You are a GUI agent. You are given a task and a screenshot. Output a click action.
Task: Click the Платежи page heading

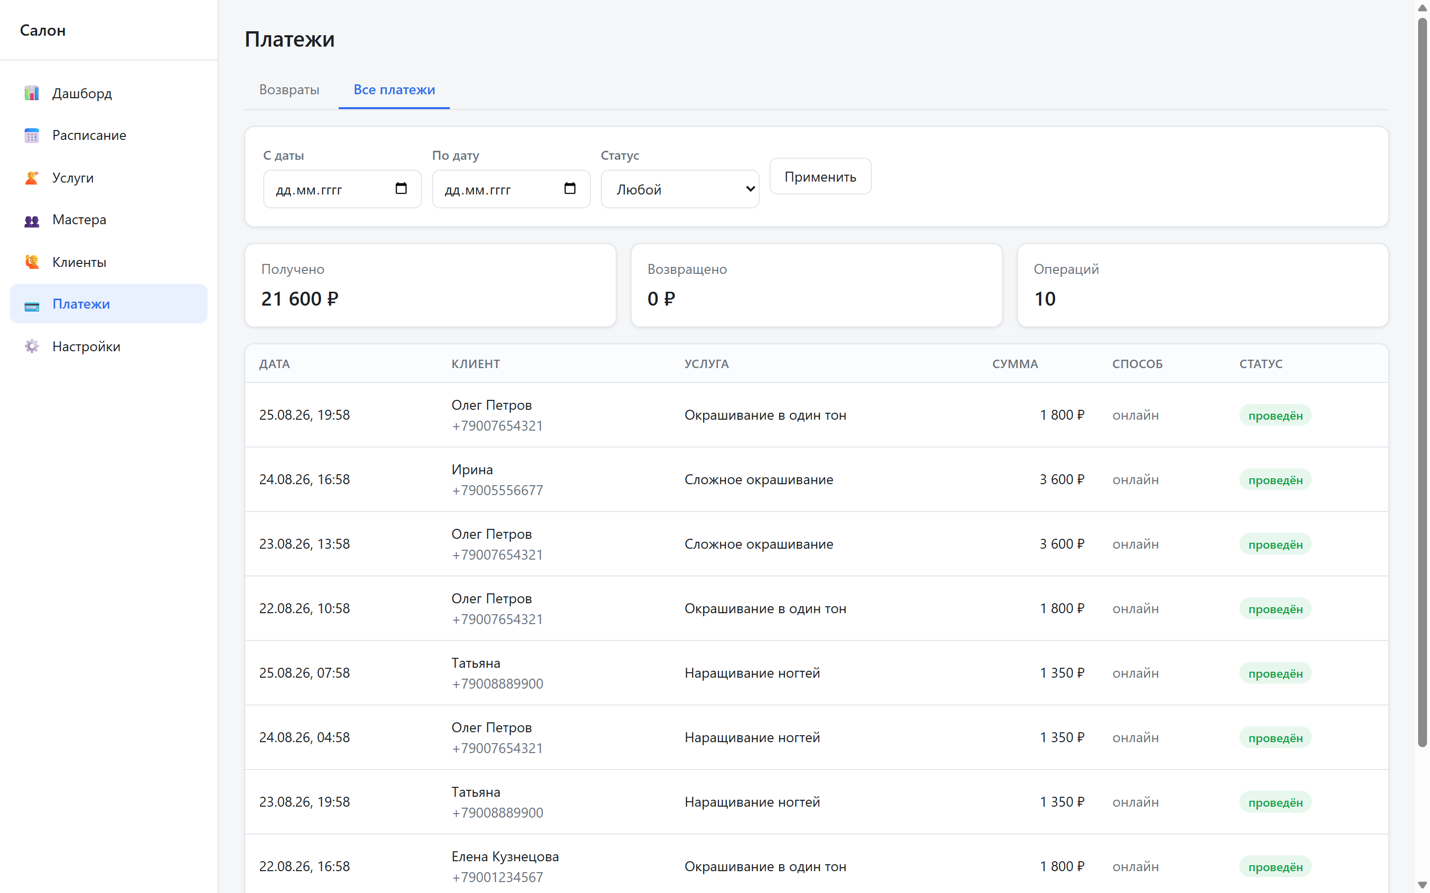tap(289, 39)
